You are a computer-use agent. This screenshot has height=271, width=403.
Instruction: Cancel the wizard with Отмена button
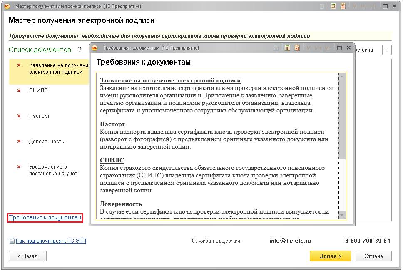pyautogui.click(x=373, y=256)
